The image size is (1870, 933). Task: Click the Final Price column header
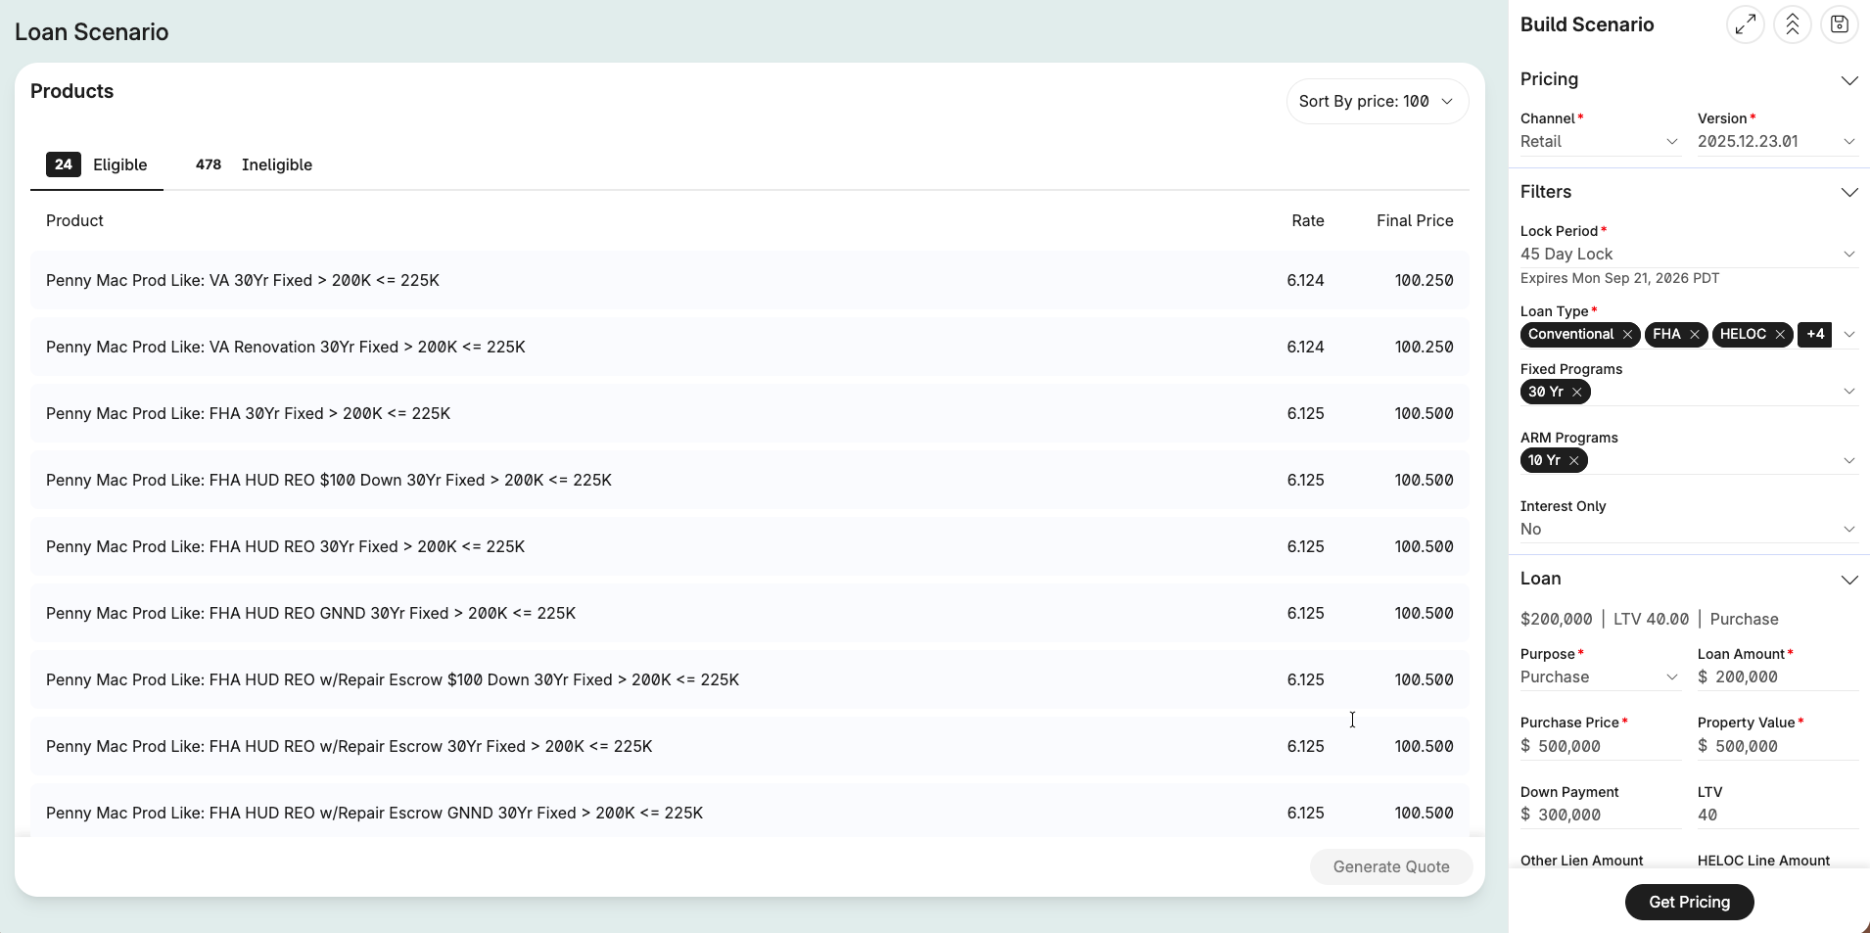click(x=1415, y=221)
